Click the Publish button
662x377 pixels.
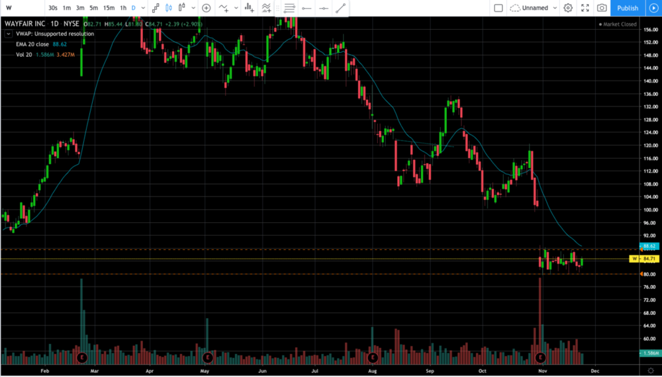click(x=627, y=8)
